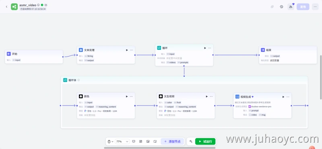Click the input variable in 开始 node
Image resolution: width=322 pixels, height=149 pixels.
(x=17, y=60)
